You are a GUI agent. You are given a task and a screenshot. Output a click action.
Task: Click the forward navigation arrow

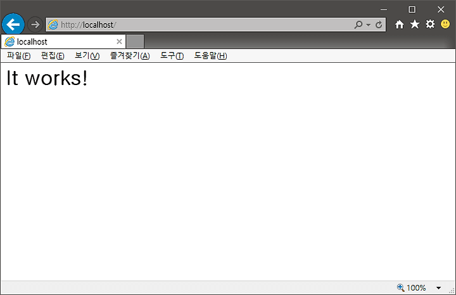pos(35,25)
